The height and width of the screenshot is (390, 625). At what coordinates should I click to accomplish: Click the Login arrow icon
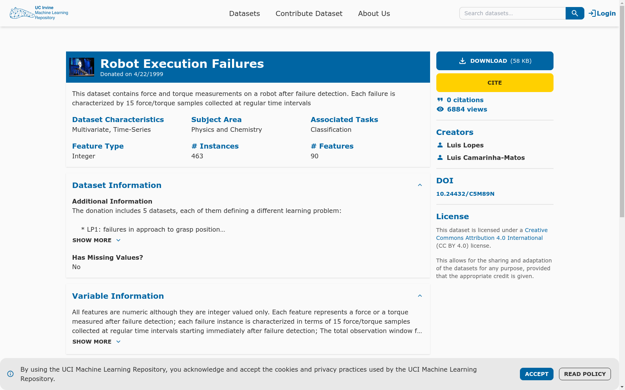pyautogui.click(x=592, y=13)
